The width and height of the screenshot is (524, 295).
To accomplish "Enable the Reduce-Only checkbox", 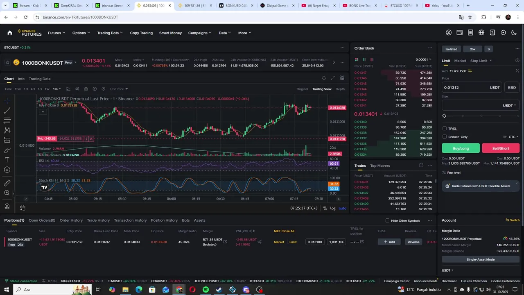I will pyautogui.click(x=445, y=137).
